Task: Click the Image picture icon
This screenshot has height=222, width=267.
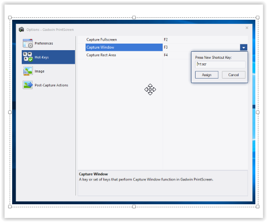Action: click(28, 71)
